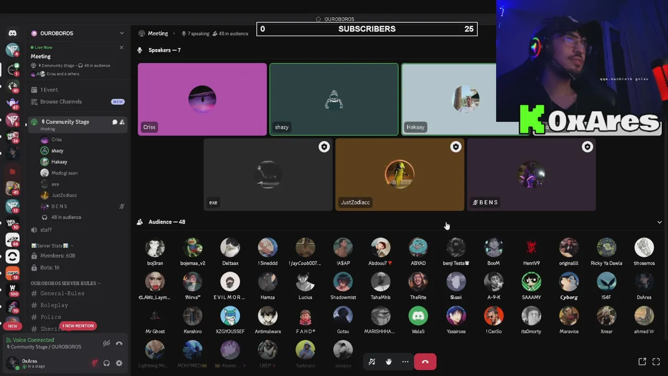Toggle noise suppression in Voice Connected panel
Viewport: 668px width, 376px height.
tap(106, 343)
